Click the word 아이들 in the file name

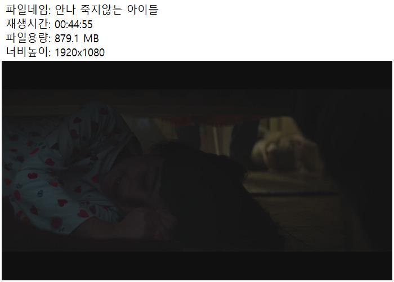pos(143,10)
